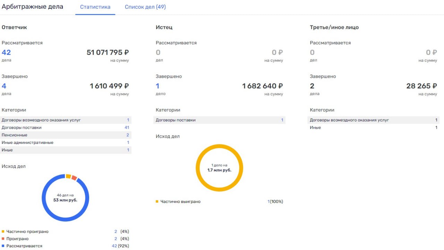Click the 46 дел на 53 млн руб. label

[x=65, y=198]
